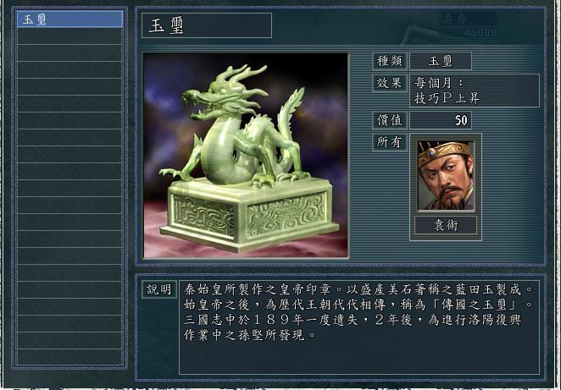Click the 種類 category label
Viewport: 561px width, 390px height.
[390, 61]
